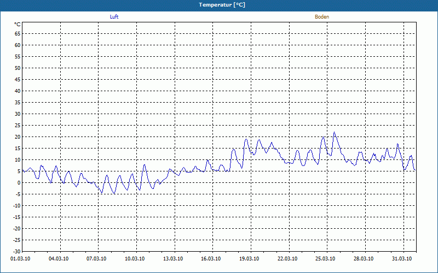Select the 20 y-axis value
438x273 pixels.
18,137
